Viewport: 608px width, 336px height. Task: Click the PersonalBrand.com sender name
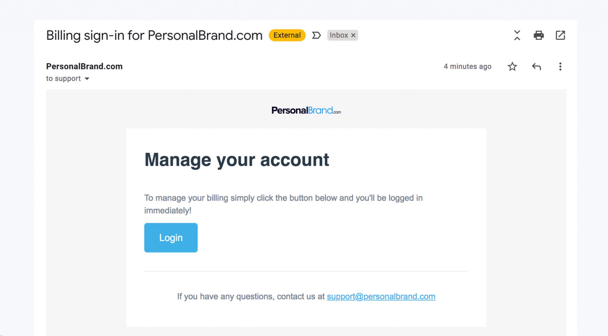coord(84,66)
